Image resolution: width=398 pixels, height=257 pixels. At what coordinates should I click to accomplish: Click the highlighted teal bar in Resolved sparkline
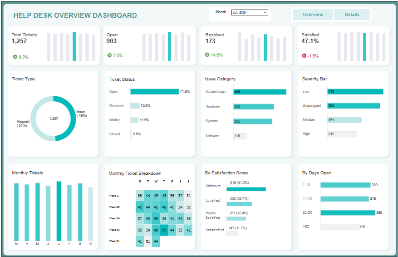[x=265, y=48]
